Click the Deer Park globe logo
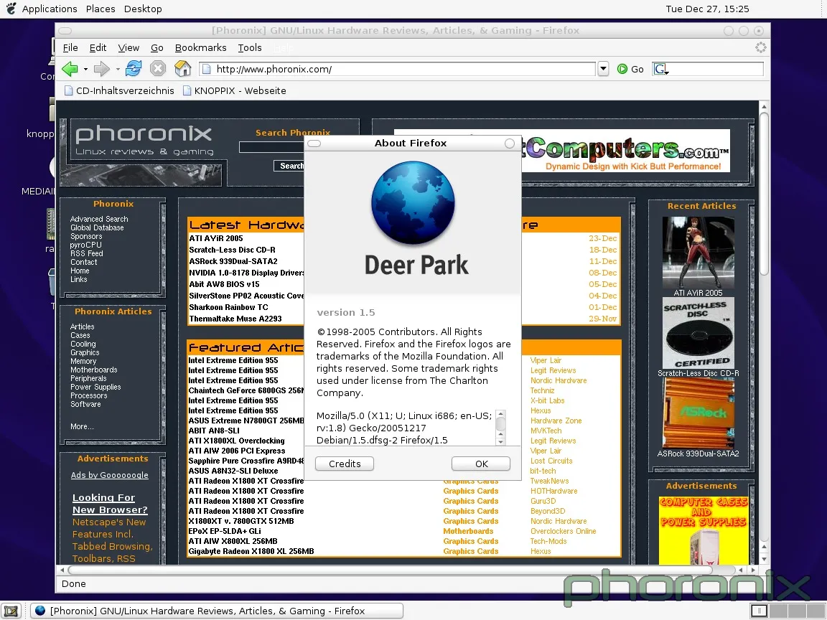Image resolution: width=827 pixels, height=620 pixels. pyautogui.click(x=413, y=203)
